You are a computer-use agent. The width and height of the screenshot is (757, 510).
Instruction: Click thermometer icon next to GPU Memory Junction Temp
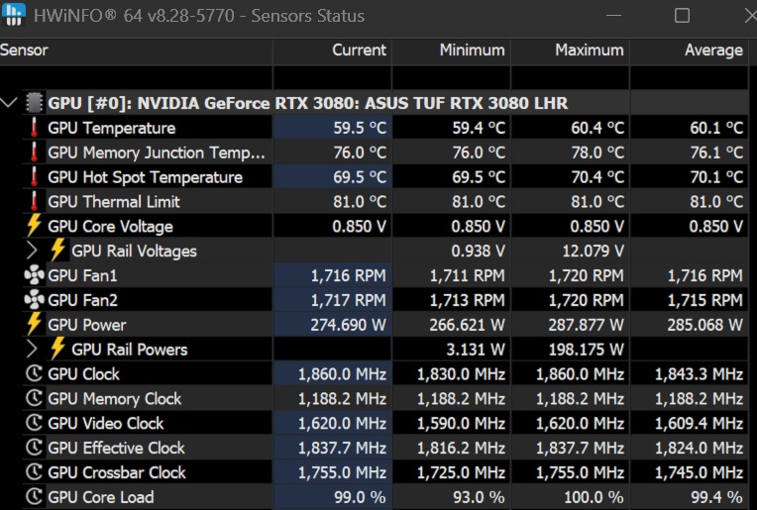(x=35, y=152)
